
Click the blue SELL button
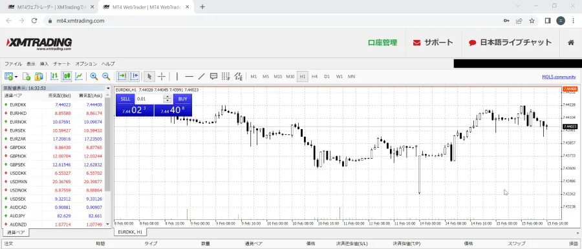pos(125,99)
